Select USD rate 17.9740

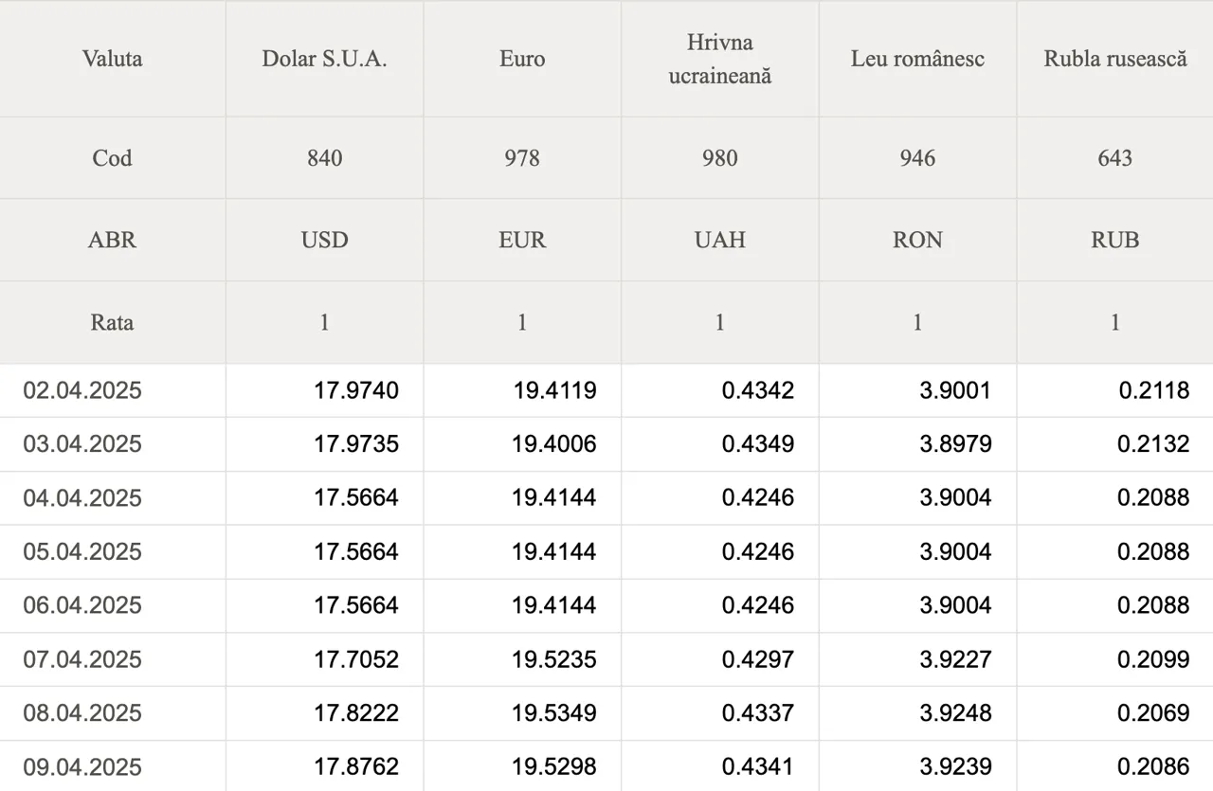pyautogui.click(x=356, y=390)
